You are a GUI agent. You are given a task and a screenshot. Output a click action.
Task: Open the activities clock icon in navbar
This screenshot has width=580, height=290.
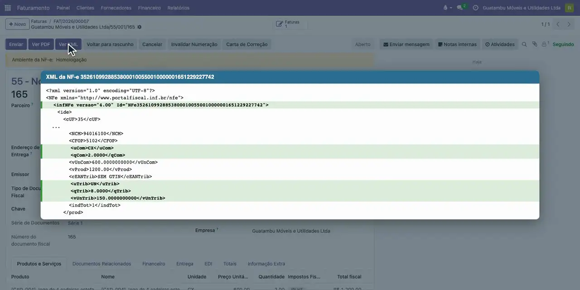coord(475,8)
